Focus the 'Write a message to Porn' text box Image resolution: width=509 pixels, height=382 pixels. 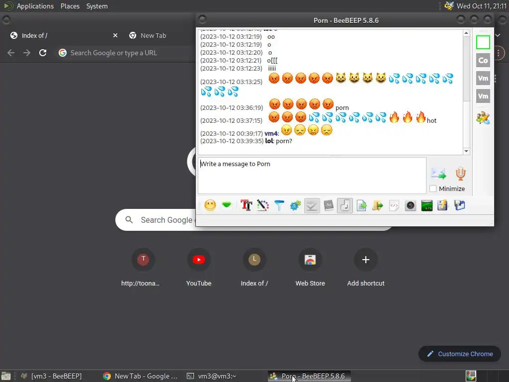[312, 176]
